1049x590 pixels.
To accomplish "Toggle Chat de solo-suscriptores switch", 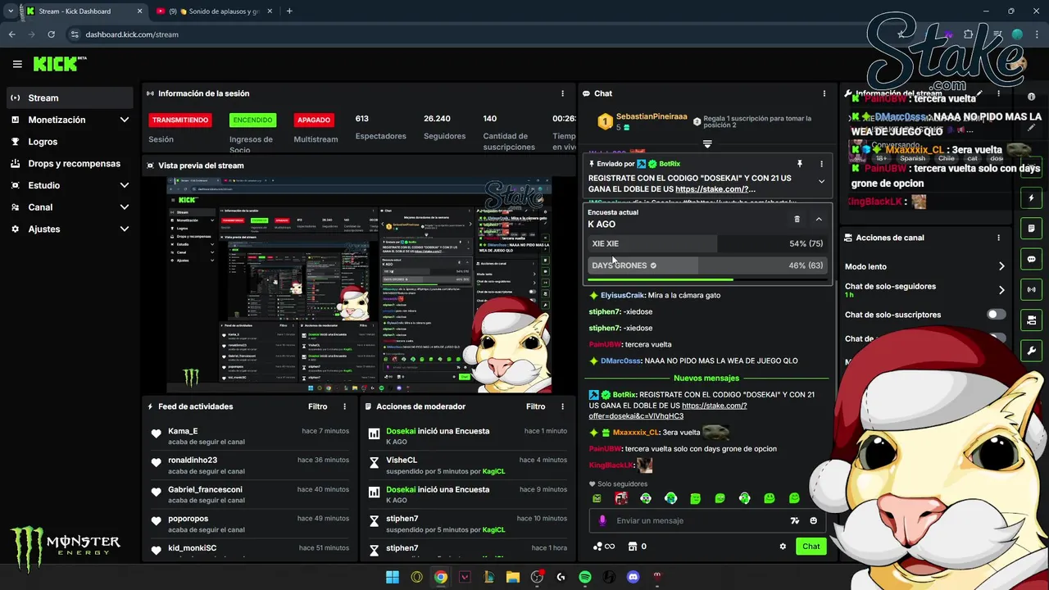I will (x=996, y=315).
